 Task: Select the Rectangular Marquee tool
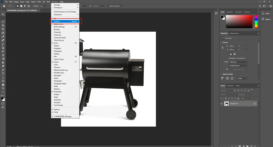(3, 18)
